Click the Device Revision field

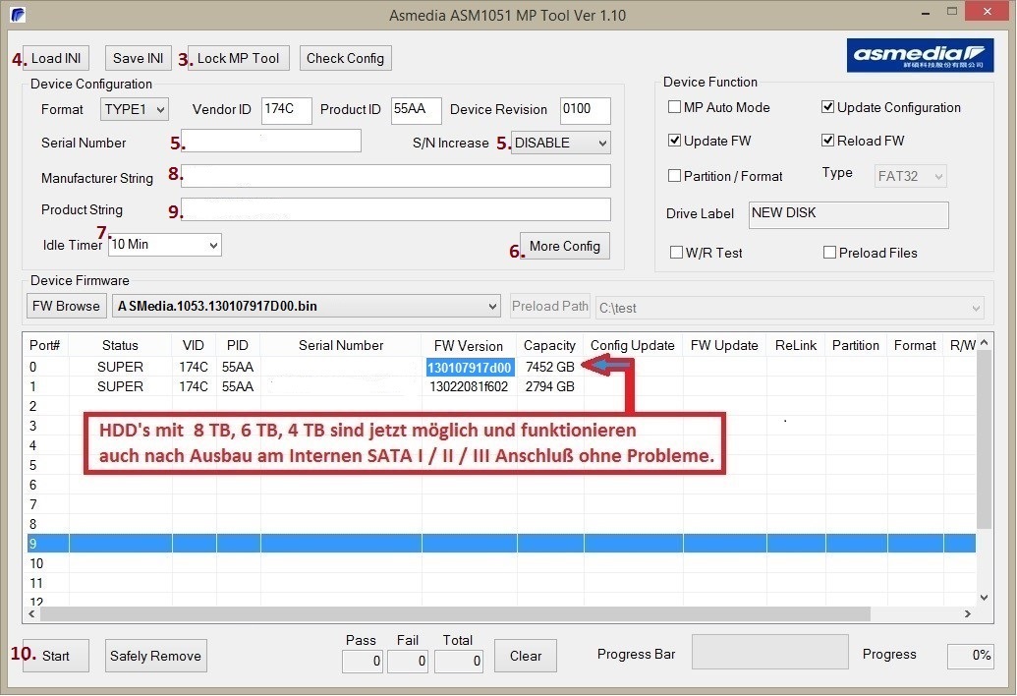[585, 110]
